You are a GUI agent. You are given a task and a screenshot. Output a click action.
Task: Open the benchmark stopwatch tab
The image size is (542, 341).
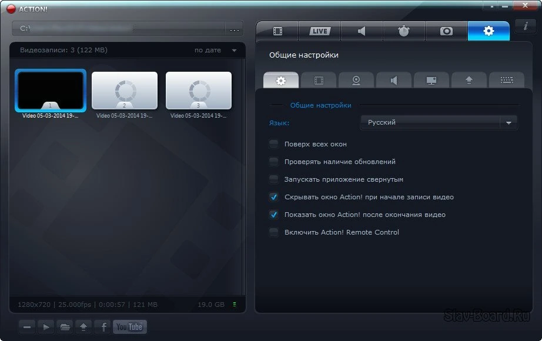[x=404, y=31]
